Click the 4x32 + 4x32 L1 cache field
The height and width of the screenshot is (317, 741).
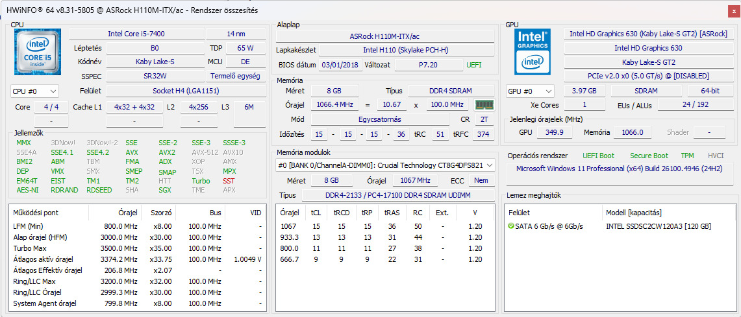pos(134,107)
